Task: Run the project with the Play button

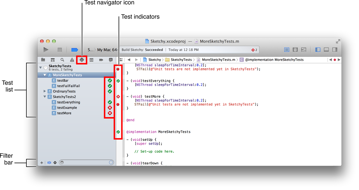Action: [x=46, y=50]
